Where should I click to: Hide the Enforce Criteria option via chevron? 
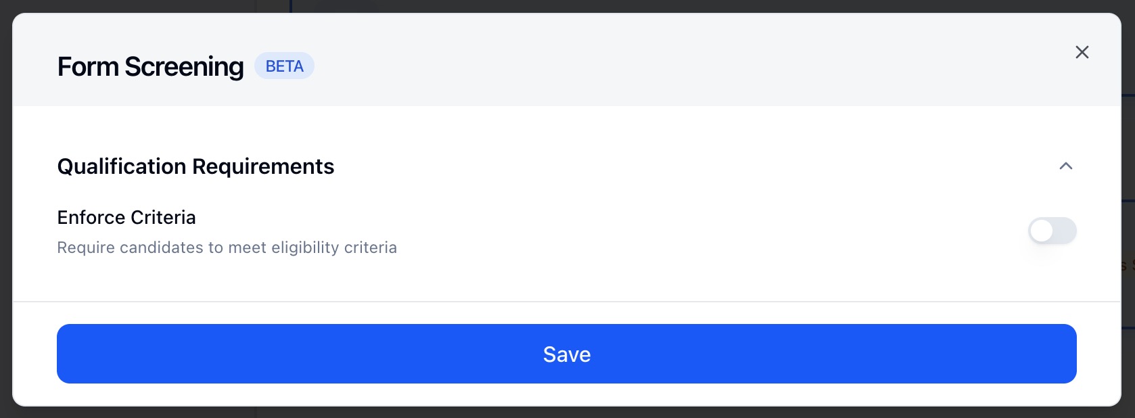pos(1065,166)
